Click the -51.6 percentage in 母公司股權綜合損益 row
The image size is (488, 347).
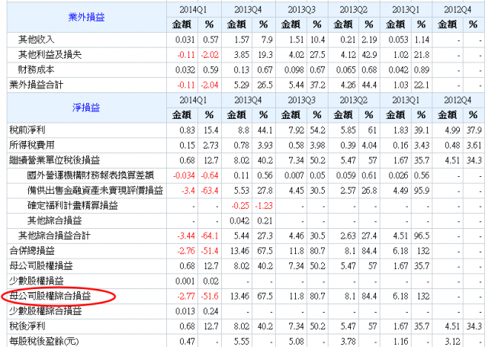pos(210,296)
